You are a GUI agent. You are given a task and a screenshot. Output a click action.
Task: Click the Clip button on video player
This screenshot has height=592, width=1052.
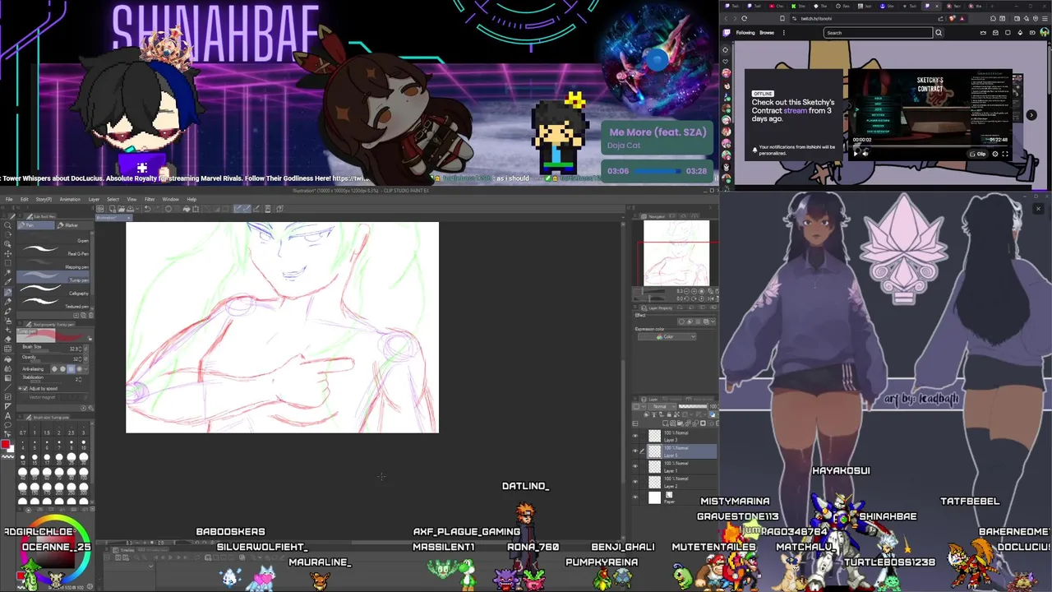pos(978,154)
